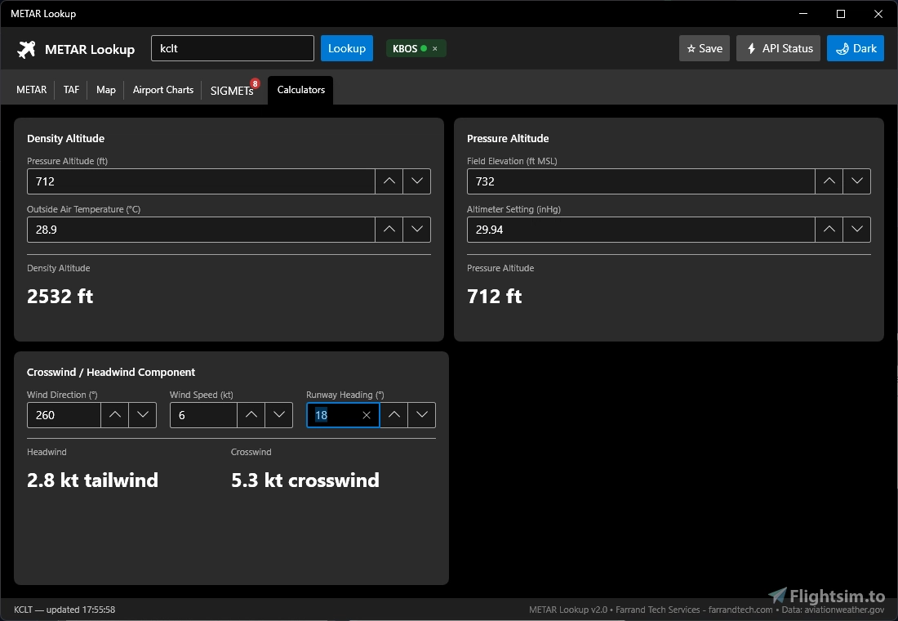Click KCLT updated 17:55:58 status text
Viewport: 898px width, 621px height.
[x=64, y=610]
